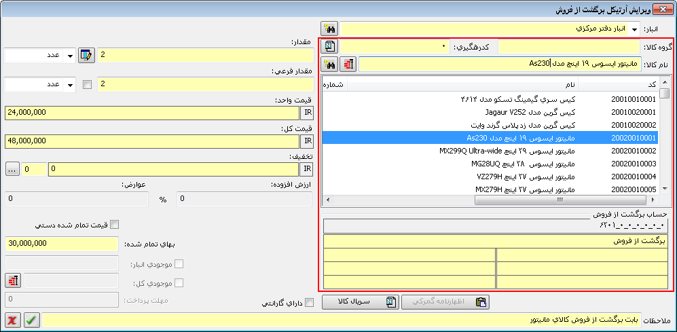Click the مقدار quantity input field

(x=206, y=55)
